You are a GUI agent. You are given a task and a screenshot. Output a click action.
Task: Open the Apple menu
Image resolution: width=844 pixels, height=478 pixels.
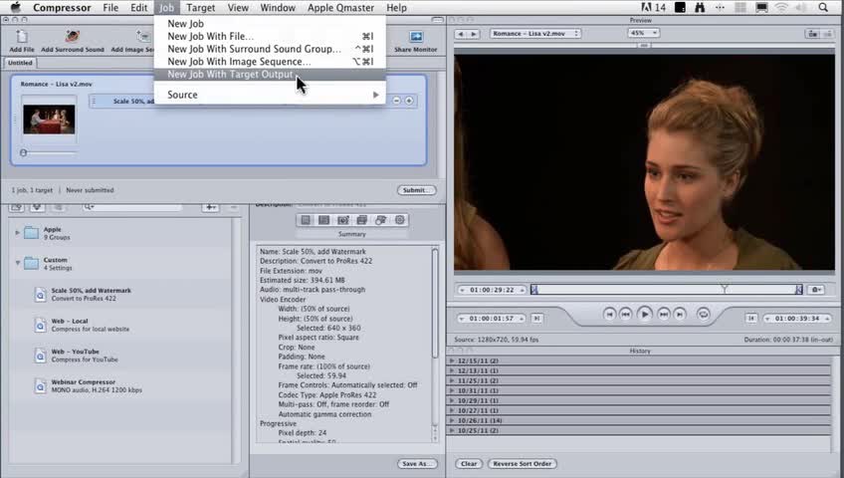click(16, 8)
